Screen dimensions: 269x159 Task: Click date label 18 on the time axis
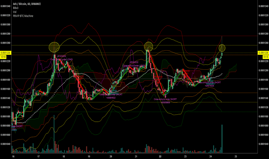pyautogui.click(x=64, y=156)
